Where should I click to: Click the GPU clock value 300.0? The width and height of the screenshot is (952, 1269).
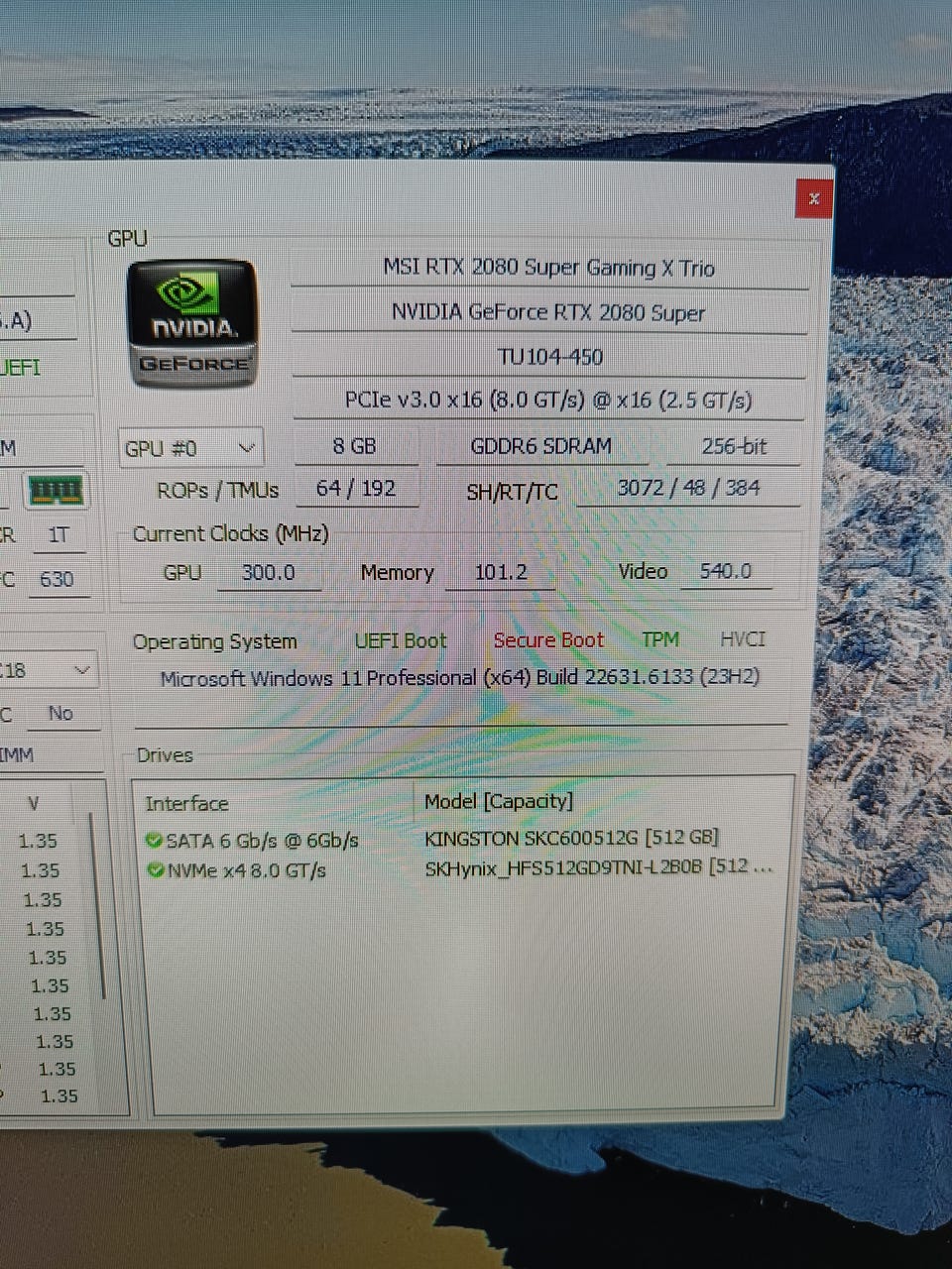pyautogui.click(x=269, y=573)
